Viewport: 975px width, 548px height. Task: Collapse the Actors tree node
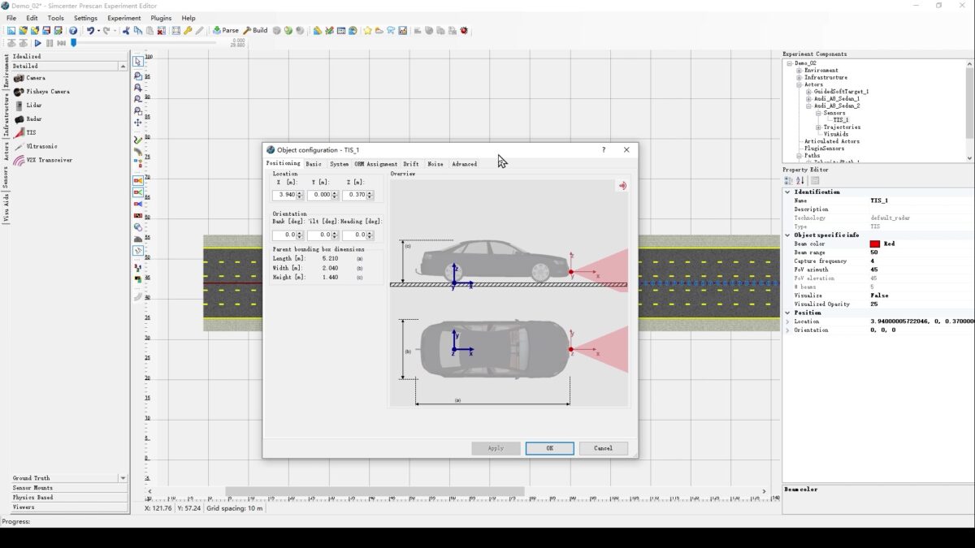tap(799, 84)
